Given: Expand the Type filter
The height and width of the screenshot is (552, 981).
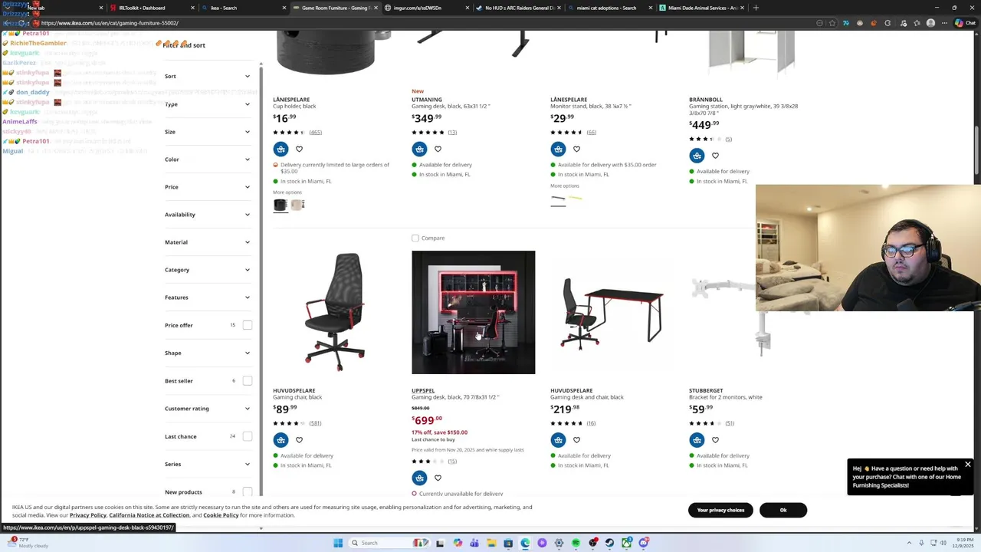Looking at the screenshot, I should [208, 104].
